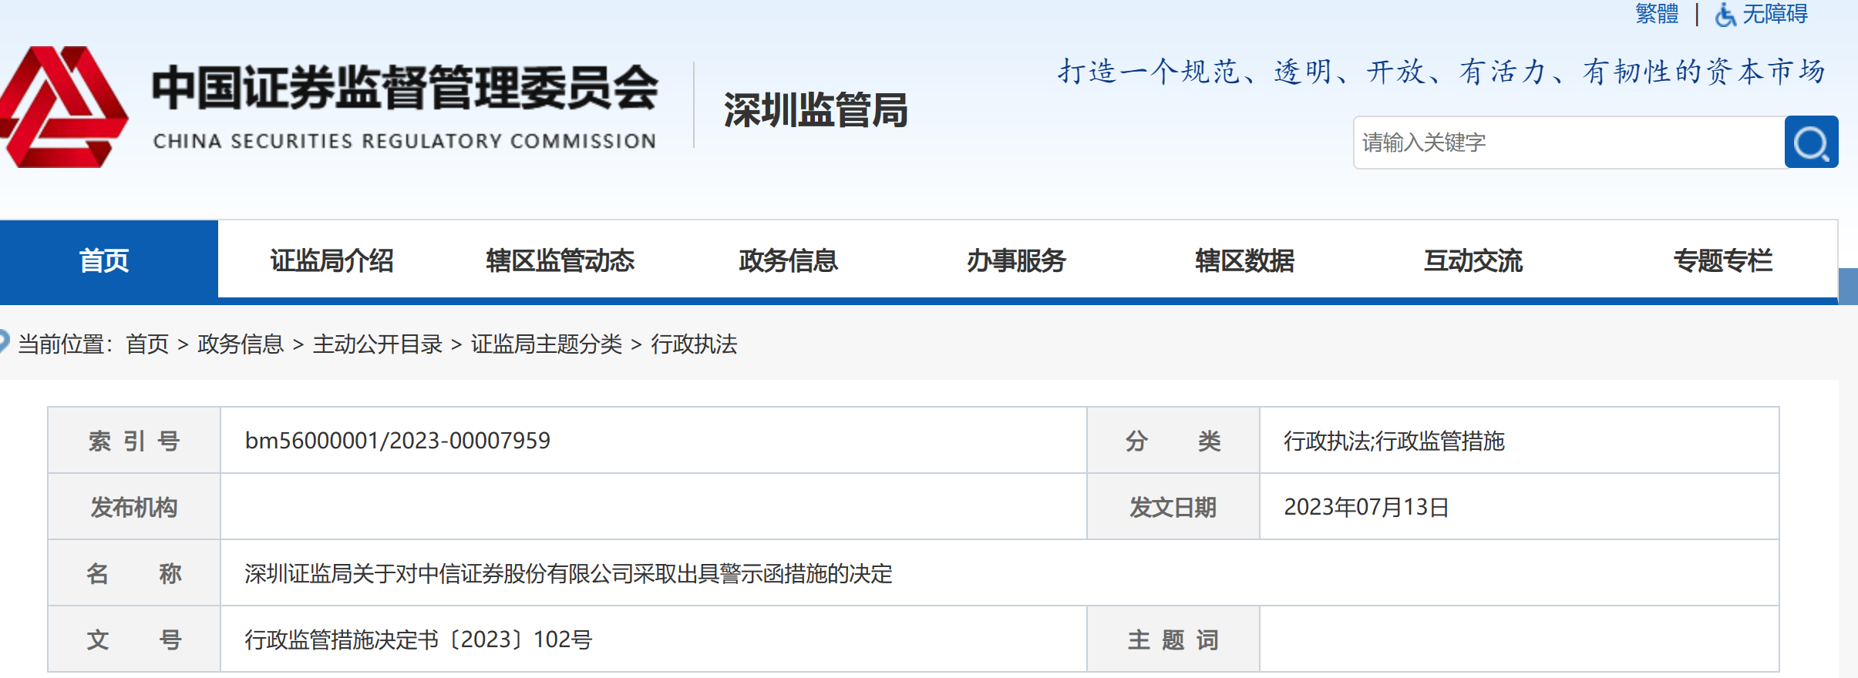This screenshot has height=678, width=1858.
Task: Click document number 行政监管措施决定书〔2023〕102号
Action: tap(418, 639)
